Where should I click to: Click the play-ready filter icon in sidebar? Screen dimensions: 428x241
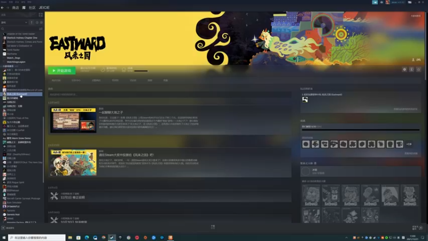42,22
